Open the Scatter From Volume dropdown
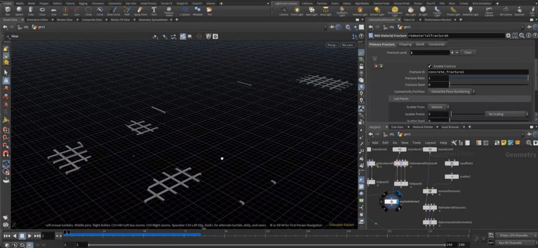This screenshot has width=538, height=248. point(438,107)
